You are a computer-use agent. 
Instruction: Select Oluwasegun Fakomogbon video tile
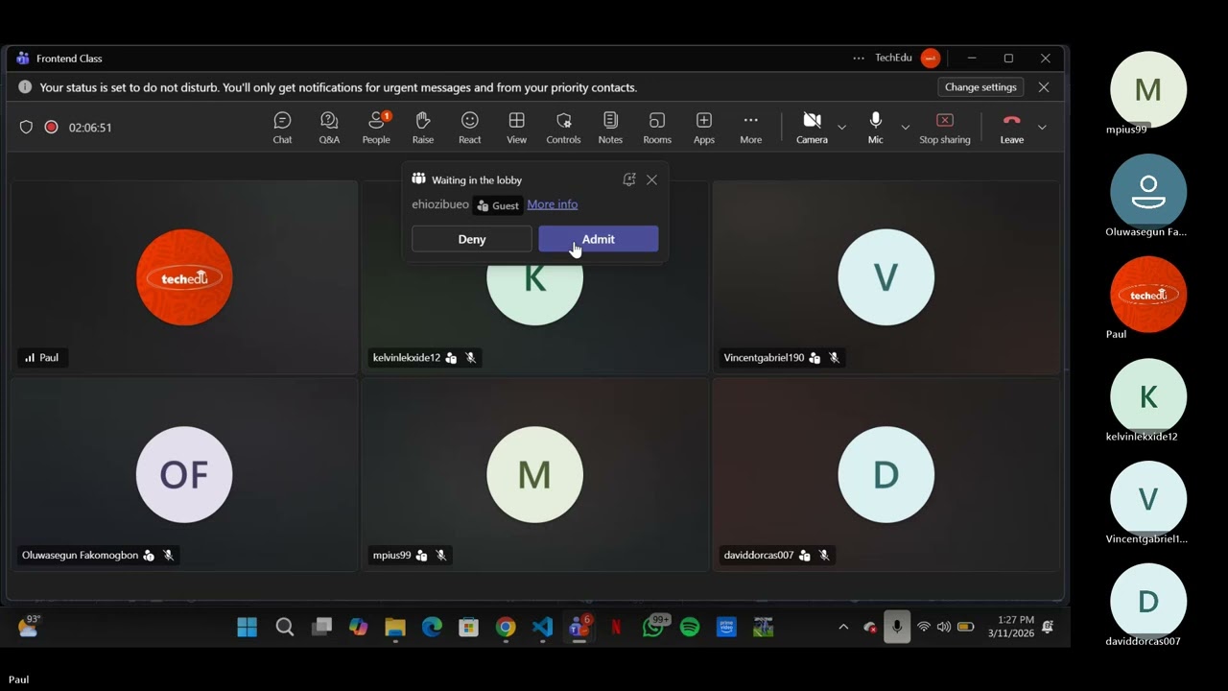click(184, 475)
